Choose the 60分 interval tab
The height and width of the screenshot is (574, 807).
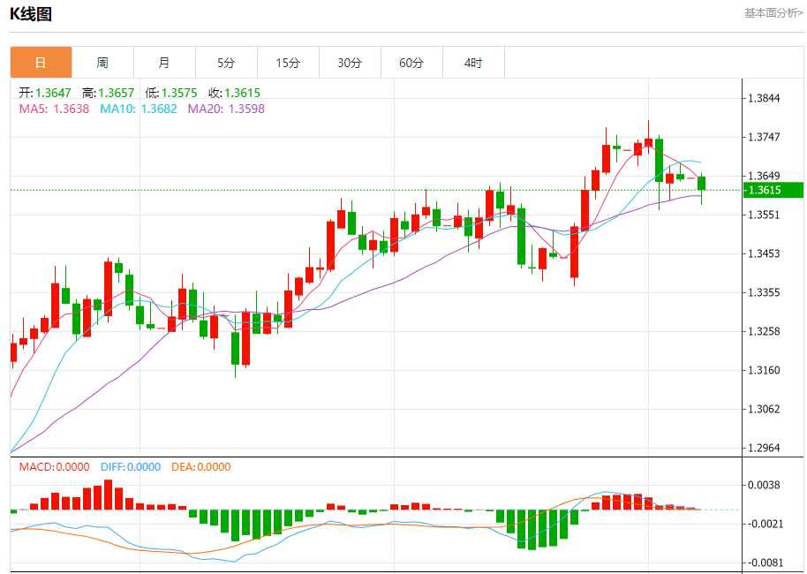coord(411,63)
